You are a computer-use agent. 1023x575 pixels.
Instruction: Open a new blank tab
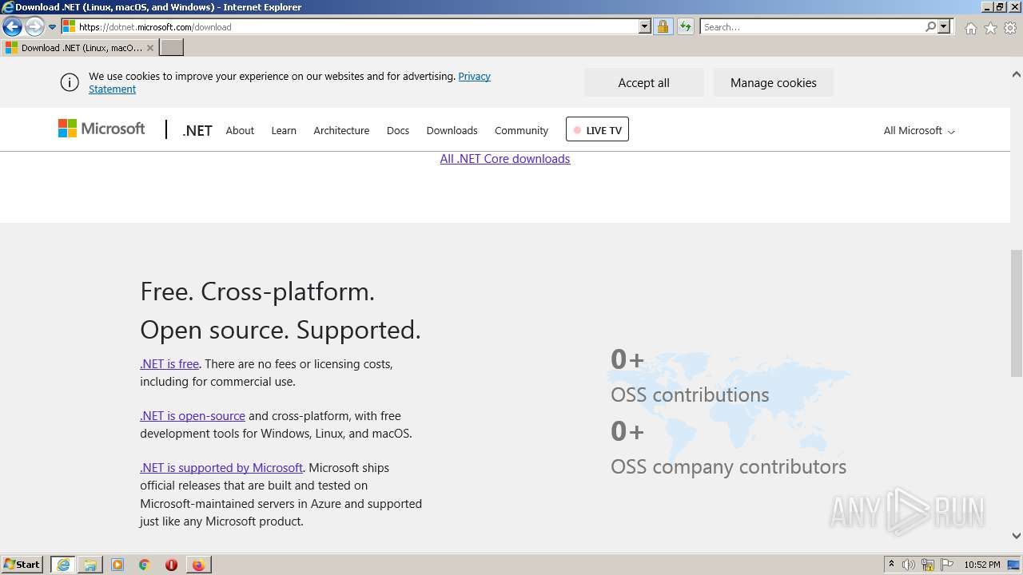pyautogui.click(x=172, y=48)
